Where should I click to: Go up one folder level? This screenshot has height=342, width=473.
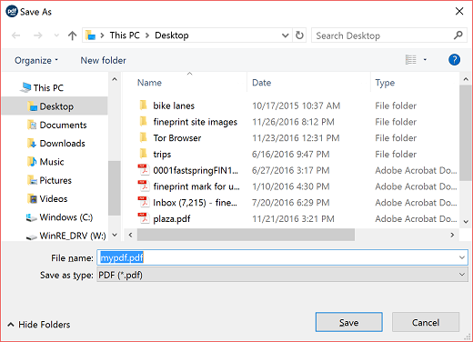pos(72,35)
